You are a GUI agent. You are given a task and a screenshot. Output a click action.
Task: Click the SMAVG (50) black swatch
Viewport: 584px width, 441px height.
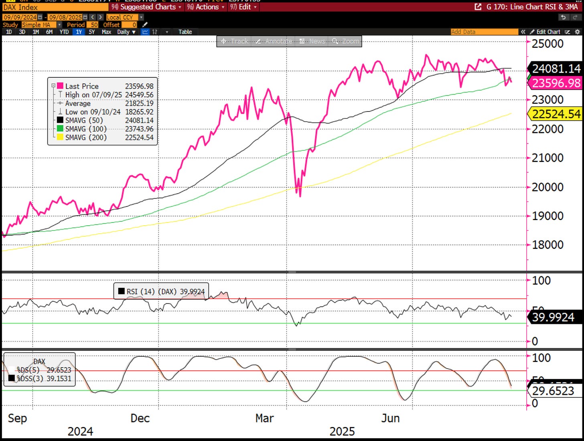(60, 120)
